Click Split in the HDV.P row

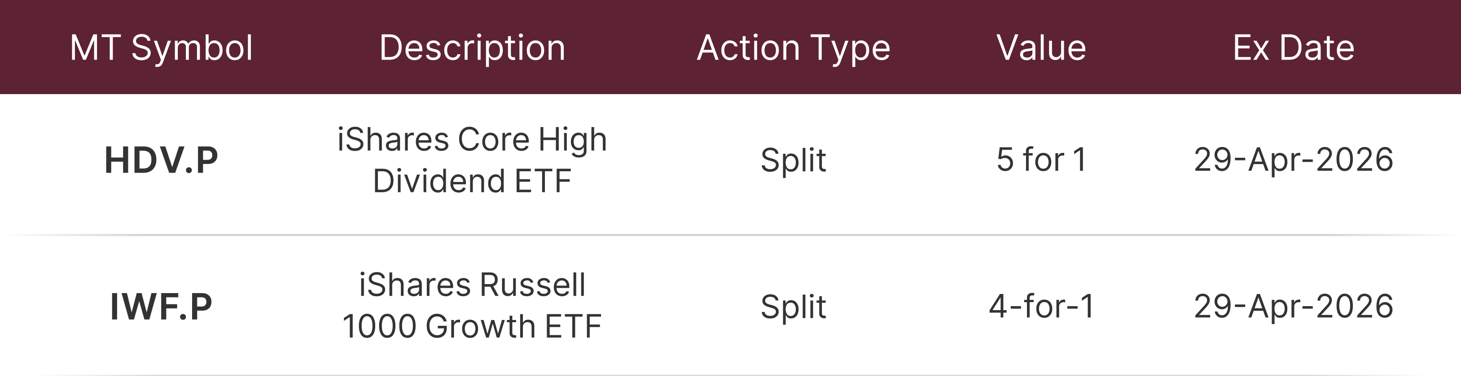[x=793, y=160]
